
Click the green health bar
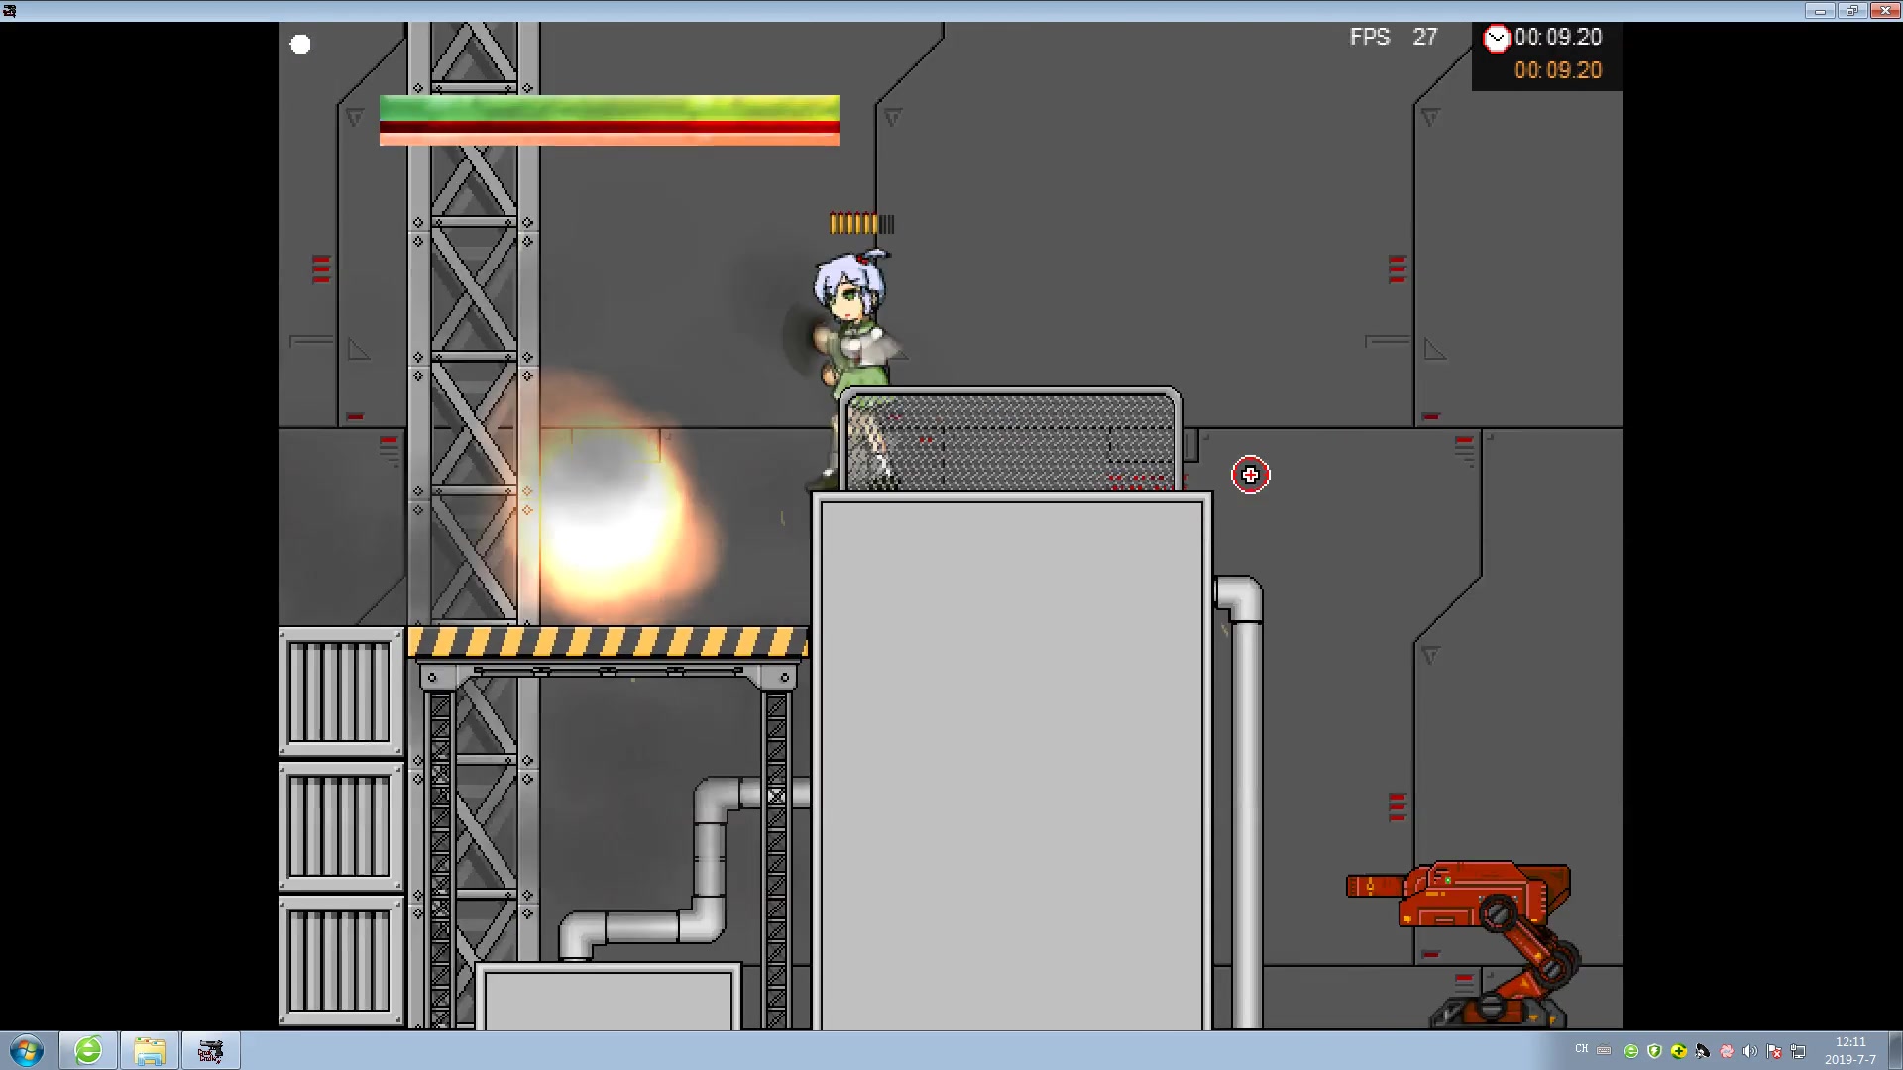pos(609,107)
